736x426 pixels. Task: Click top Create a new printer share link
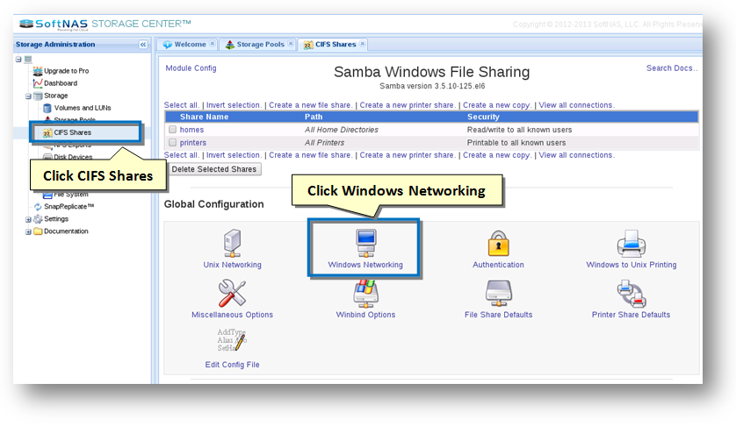[x=408, y=105]
